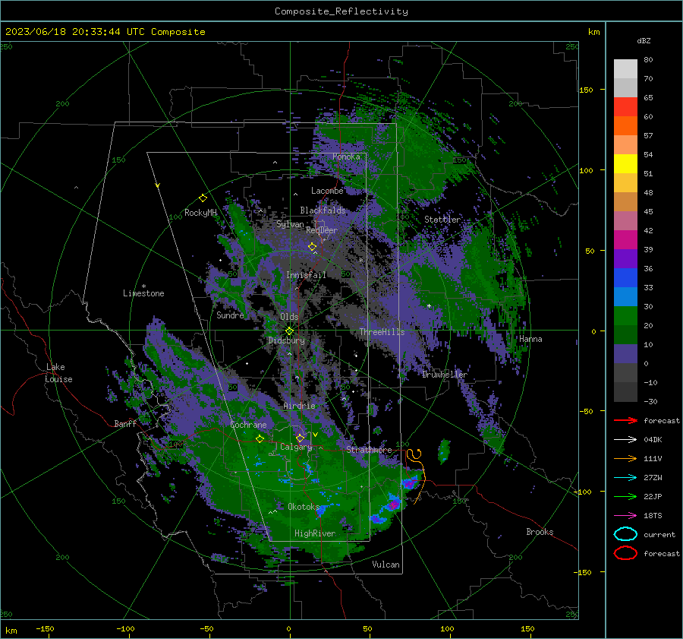Viewport: 683px width, 639px height.
Task: Click the Sundre label
Action: click(230, 315)
